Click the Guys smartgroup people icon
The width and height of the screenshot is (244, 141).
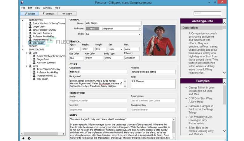[30, 66]
